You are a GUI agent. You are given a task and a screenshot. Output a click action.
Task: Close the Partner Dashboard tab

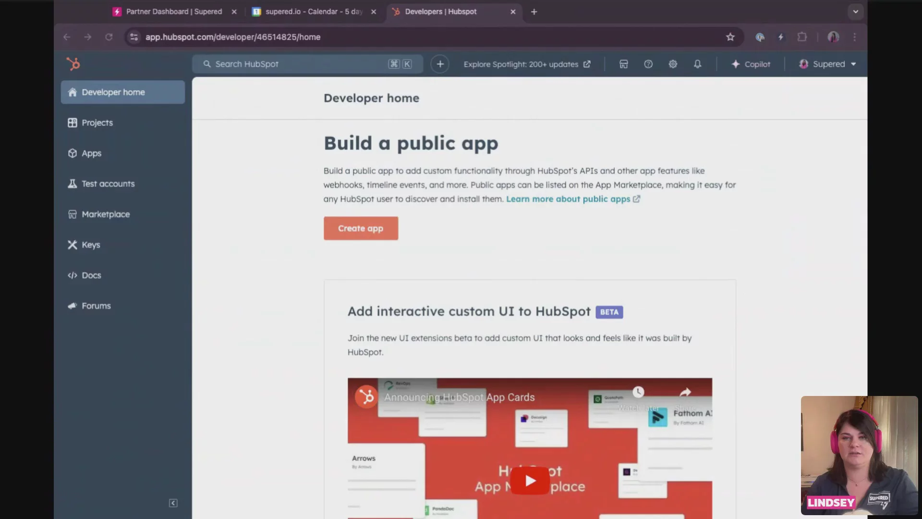click(234, 12)
